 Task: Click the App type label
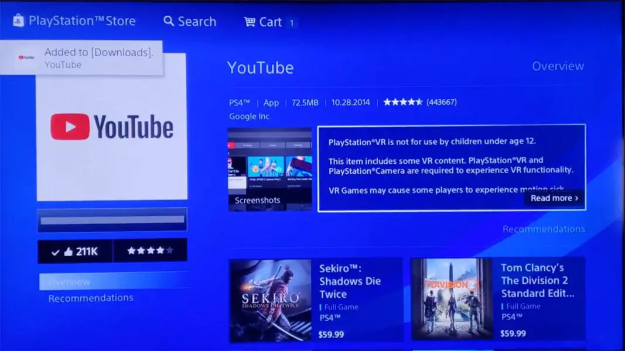tap(271, 103)
